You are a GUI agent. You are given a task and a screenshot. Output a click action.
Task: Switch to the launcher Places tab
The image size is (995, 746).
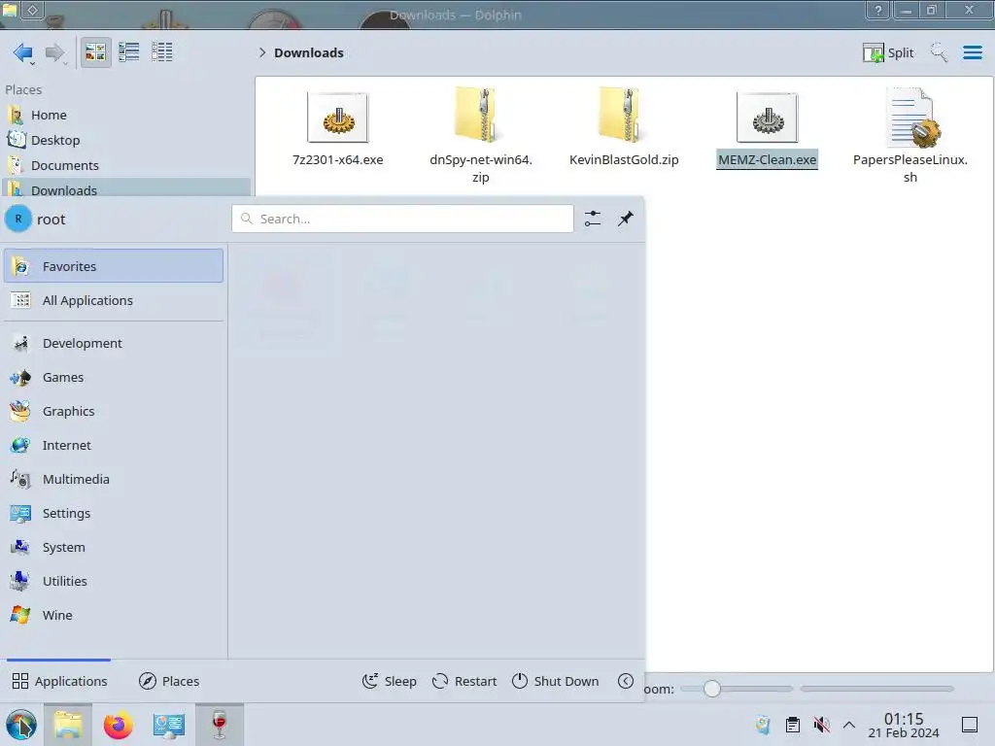click(x=169, y=681)
